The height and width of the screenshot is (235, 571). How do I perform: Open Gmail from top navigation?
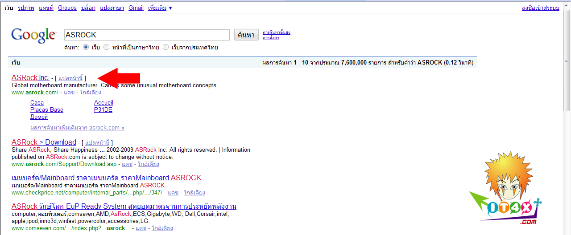pyautogui.click(x=136, y=8)
